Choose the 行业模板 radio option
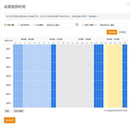This screenshot has width=131, height=125. tap(34, 25)
